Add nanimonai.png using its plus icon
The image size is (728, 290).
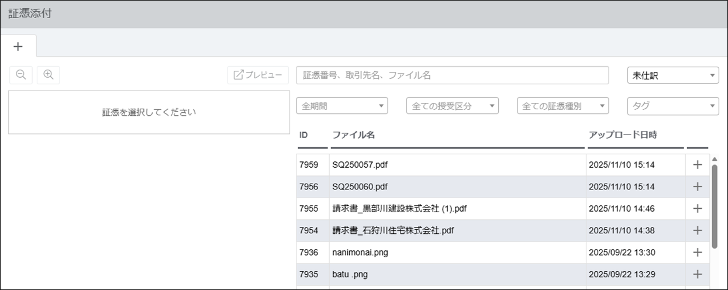[x=697, y=253]
